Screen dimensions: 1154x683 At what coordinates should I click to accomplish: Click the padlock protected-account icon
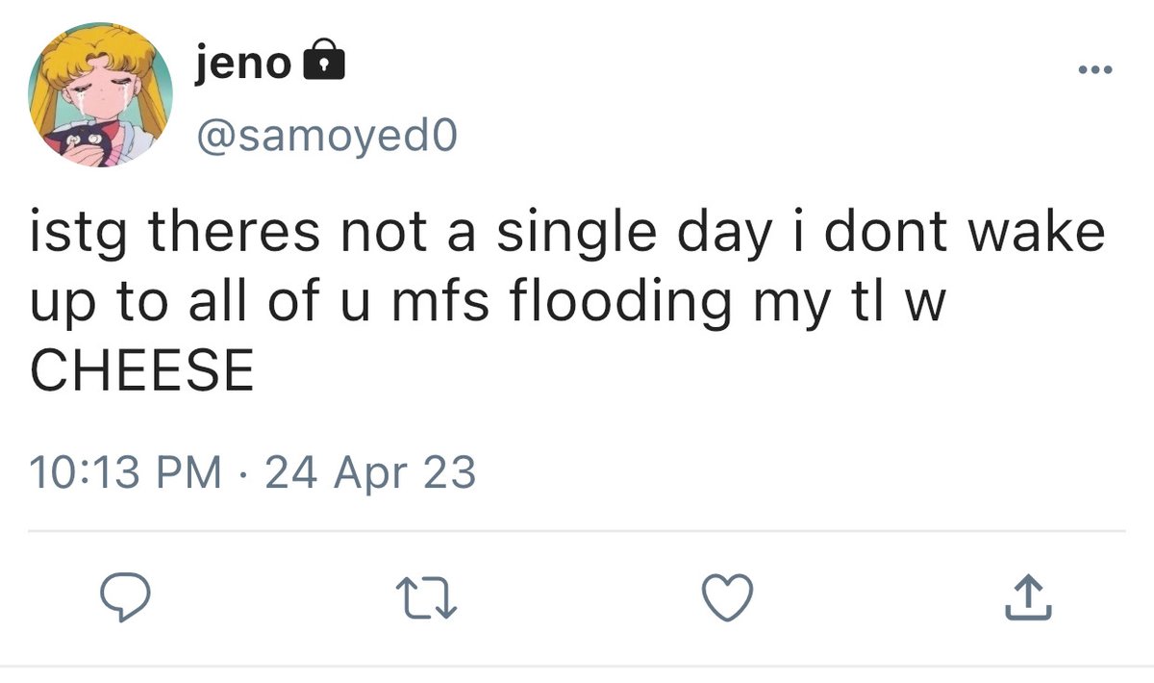click(324, 63)
